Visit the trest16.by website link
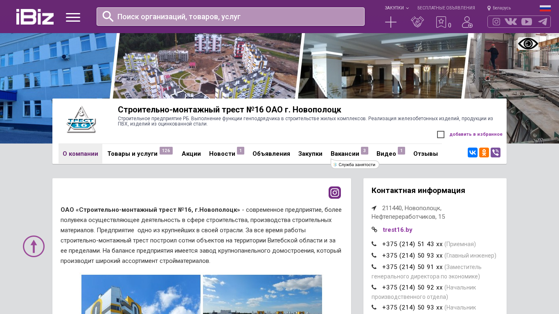Screen dimensions: 559x314 click(397, 230)
